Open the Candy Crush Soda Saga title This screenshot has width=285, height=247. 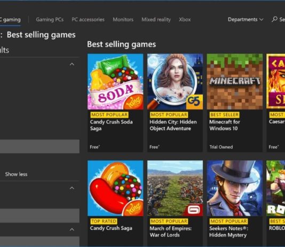(x=111, y=125)
